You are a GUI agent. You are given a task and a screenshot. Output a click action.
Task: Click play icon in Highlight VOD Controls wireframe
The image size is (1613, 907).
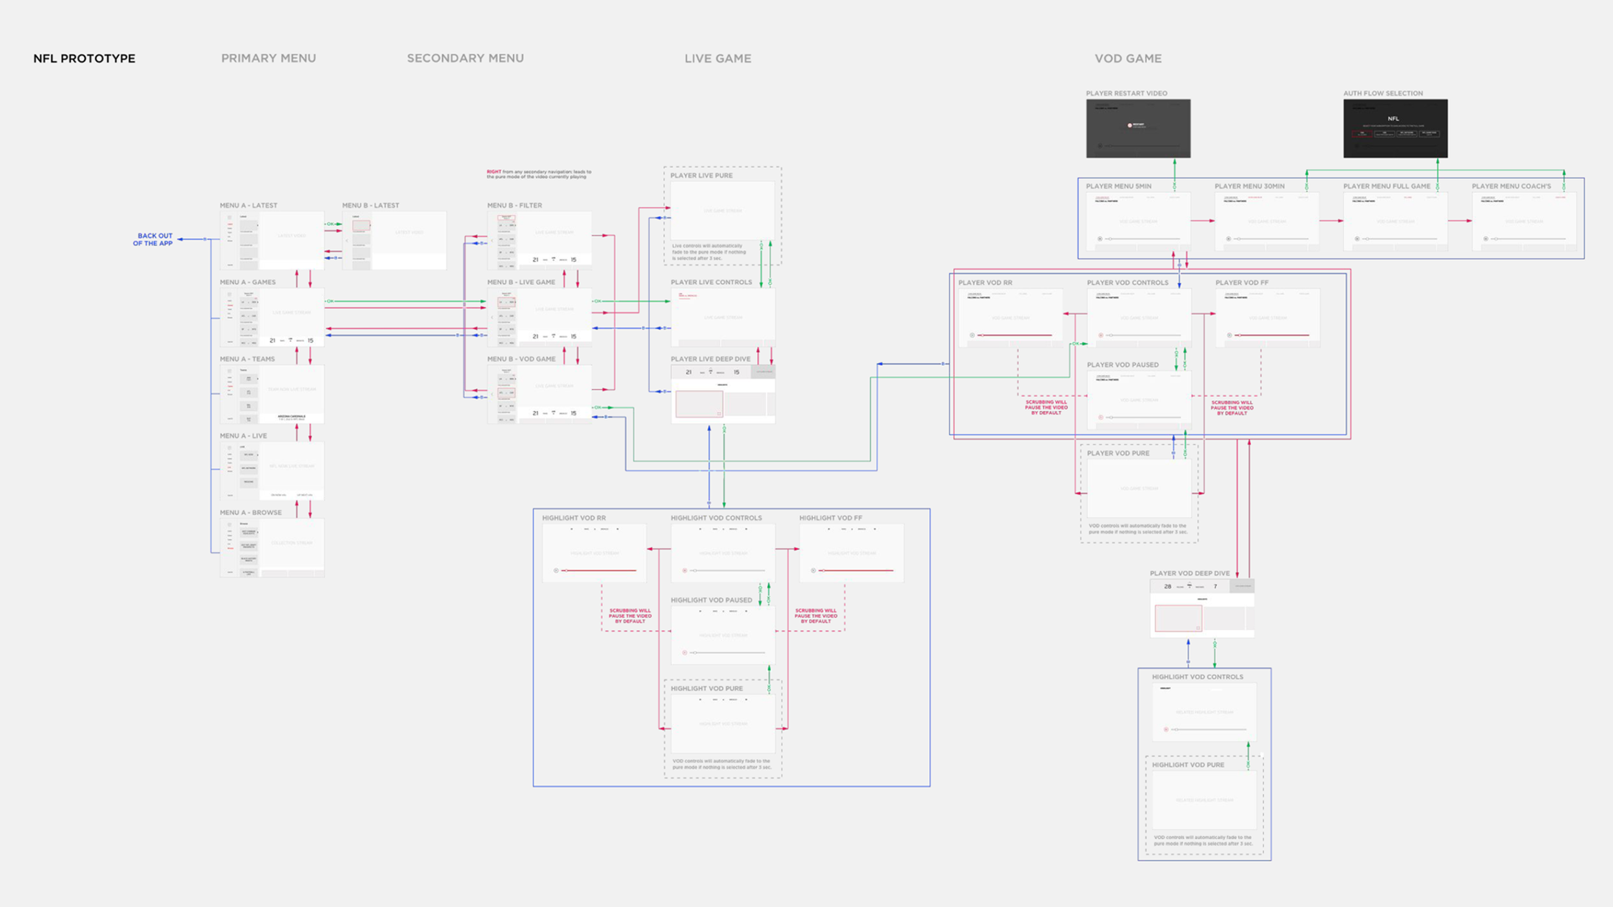685,570
